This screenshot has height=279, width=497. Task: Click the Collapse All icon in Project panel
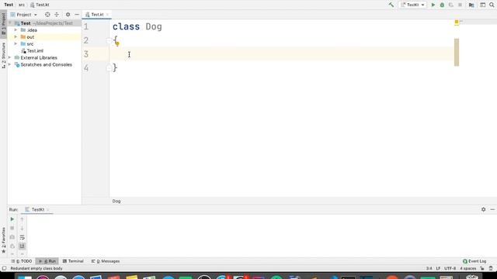[57, 15]
